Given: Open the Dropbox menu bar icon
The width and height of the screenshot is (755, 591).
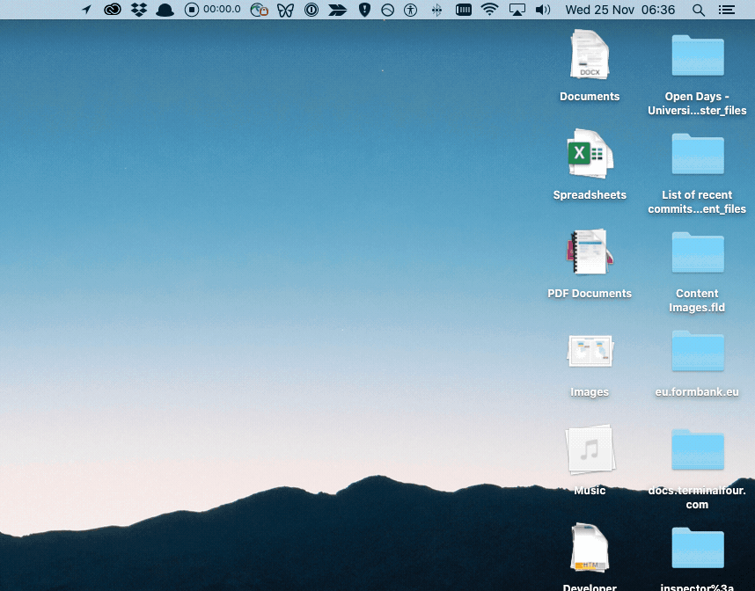Looking at the screenshot, I should pos(138,10).
